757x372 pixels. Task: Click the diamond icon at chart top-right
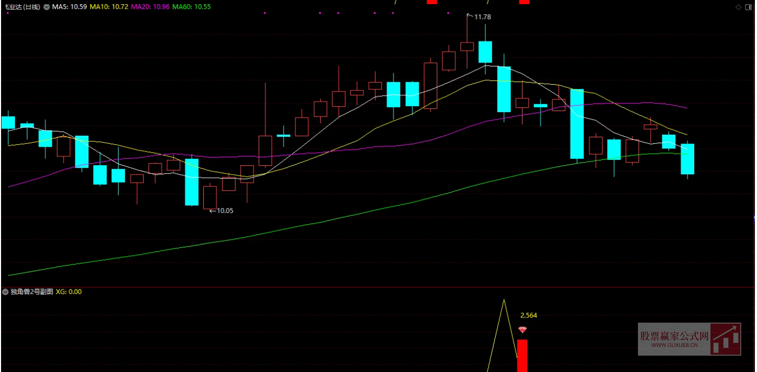tap(738, 7)
